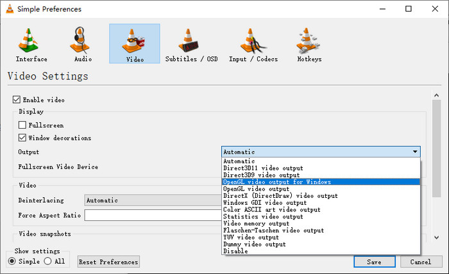Open the Interface preferences cone icon

point(28,40)
